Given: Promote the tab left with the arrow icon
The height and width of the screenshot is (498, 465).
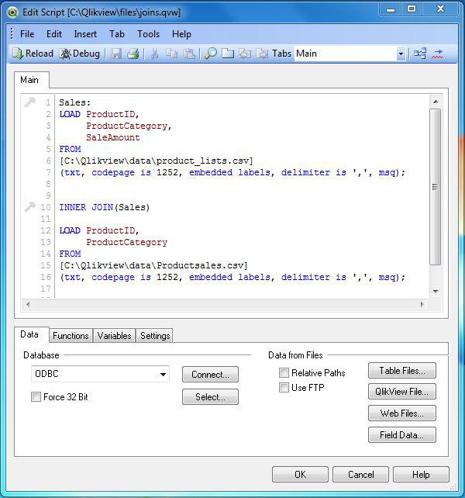Looking at the screenshot, I should coord(245,54).
